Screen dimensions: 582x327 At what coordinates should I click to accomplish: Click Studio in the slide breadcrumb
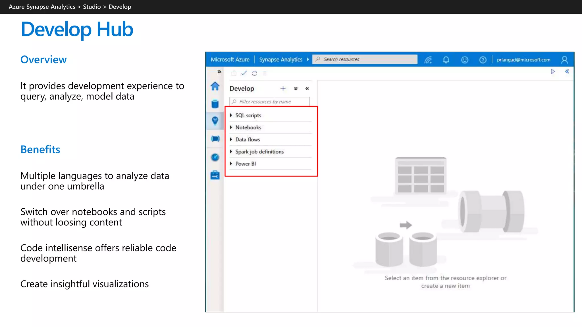tap(92, 7)
